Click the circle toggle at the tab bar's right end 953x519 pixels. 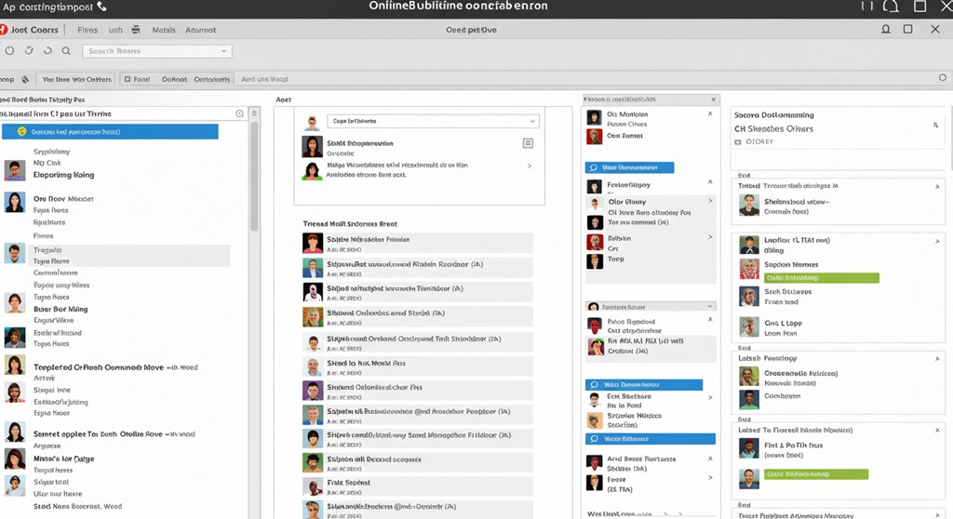(x=942, y=79)
